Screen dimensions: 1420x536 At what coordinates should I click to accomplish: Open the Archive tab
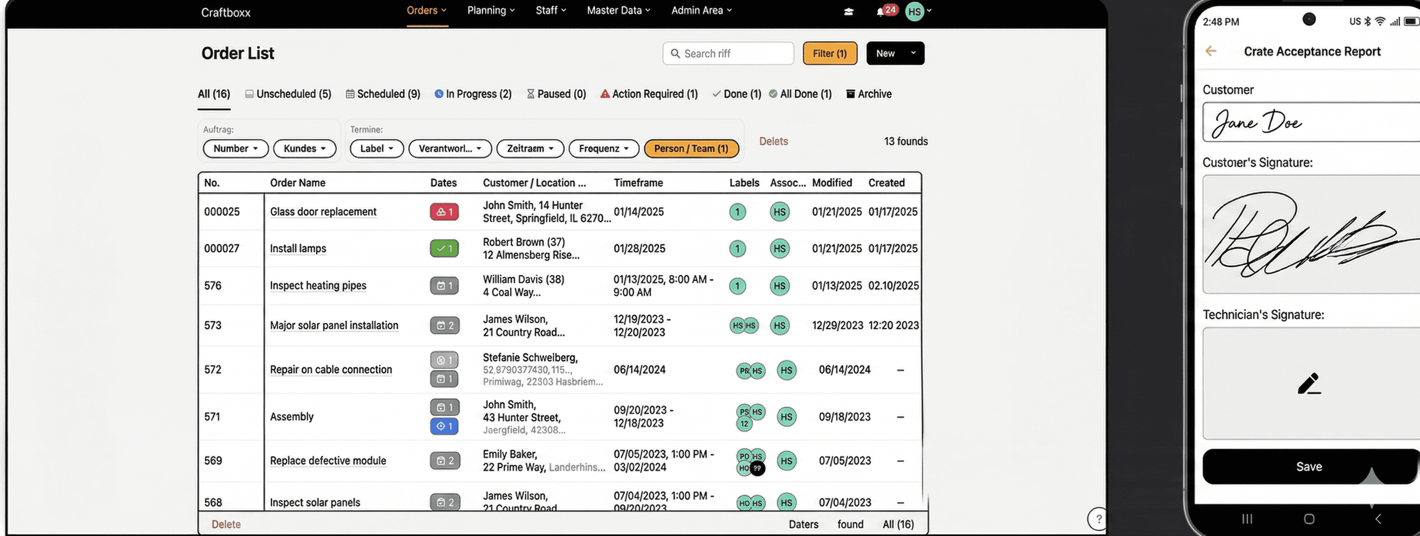click(869, 94)
